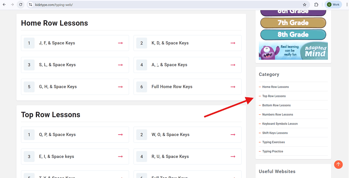Open the Work profile button
The width and height of the screenshot is (349, 178).
click(333, 4)
